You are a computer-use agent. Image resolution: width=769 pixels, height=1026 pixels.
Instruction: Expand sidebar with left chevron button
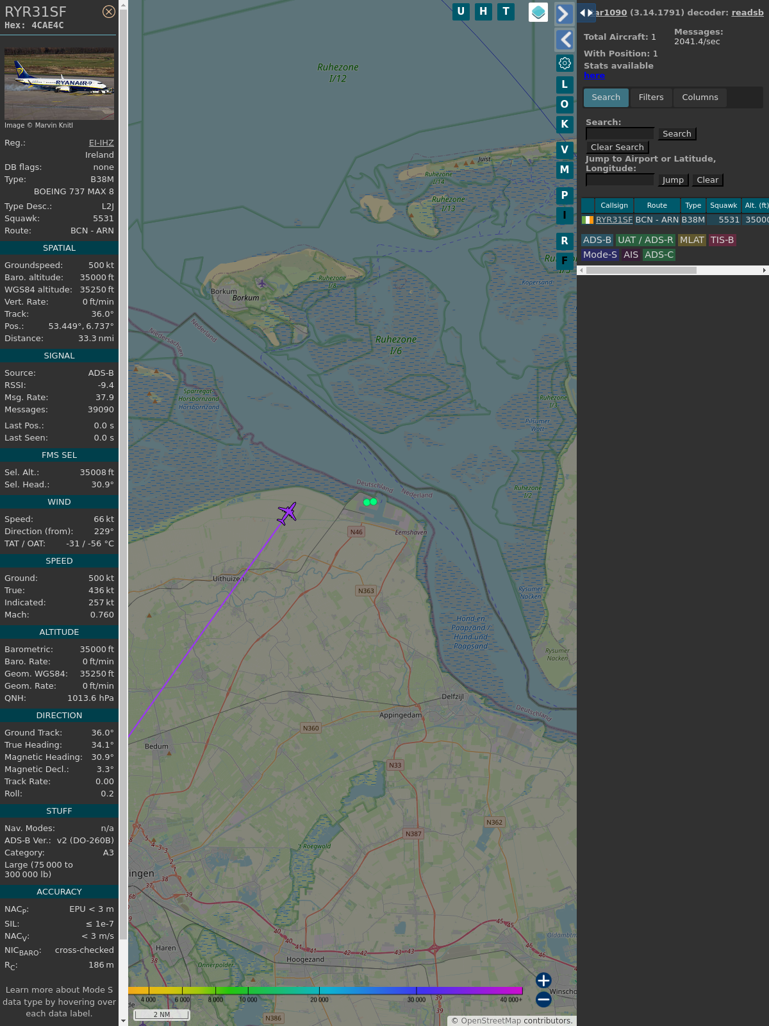[564, 40]
